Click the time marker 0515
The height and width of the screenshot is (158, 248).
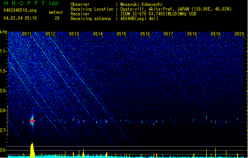[121, 34]
